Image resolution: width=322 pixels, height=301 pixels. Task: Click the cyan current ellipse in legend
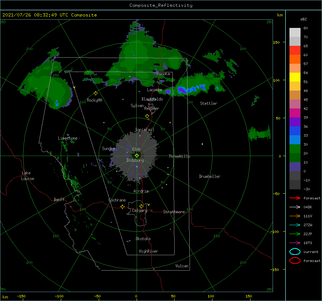295,252
